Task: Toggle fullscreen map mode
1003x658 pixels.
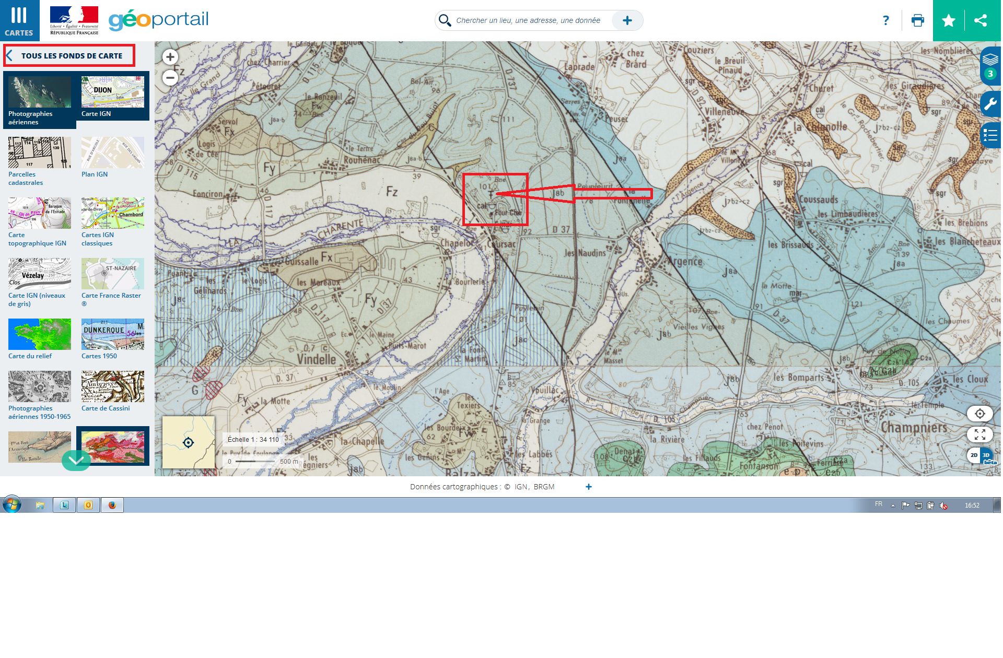Action: [979, 434]
